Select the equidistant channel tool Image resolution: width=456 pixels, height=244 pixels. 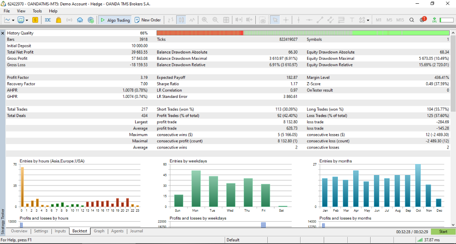[x=330, y=20]
